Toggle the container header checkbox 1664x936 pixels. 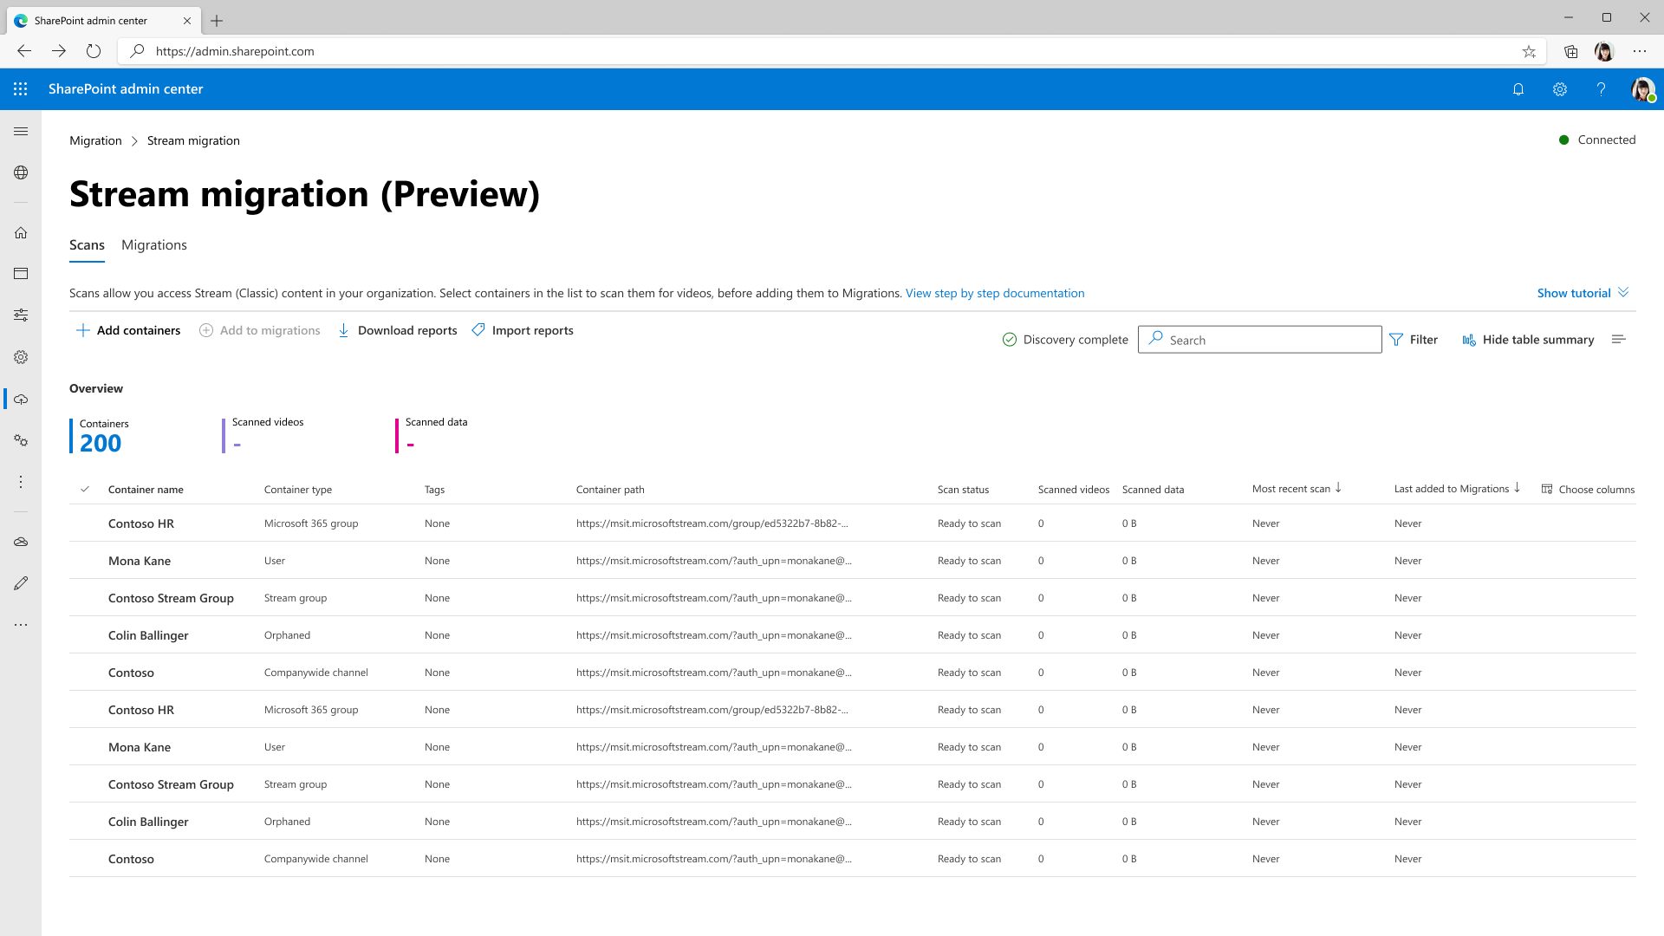(x=86, y=488)
